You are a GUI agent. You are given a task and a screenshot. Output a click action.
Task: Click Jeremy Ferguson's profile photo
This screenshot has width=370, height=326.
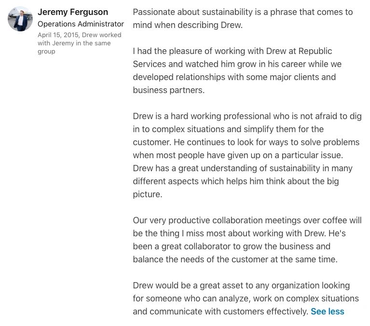pyautogui.click(x=20, y=19)
